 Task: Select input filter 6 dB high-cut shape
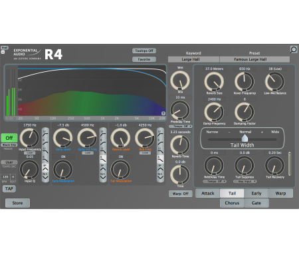45,158
